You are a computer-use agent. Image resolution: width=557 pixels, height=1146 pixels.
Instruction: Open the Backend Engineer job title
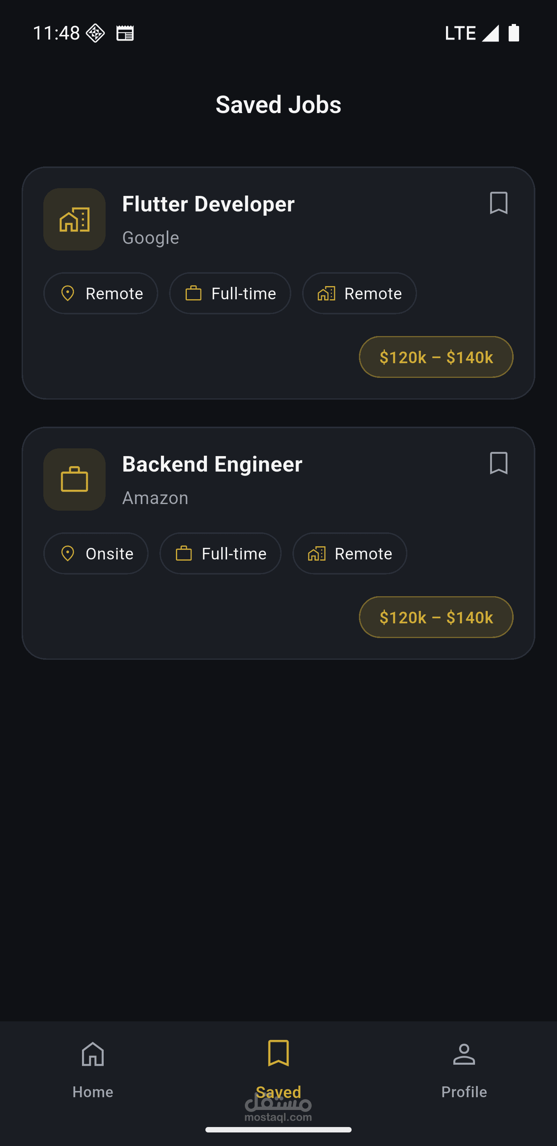click(212, 465)
